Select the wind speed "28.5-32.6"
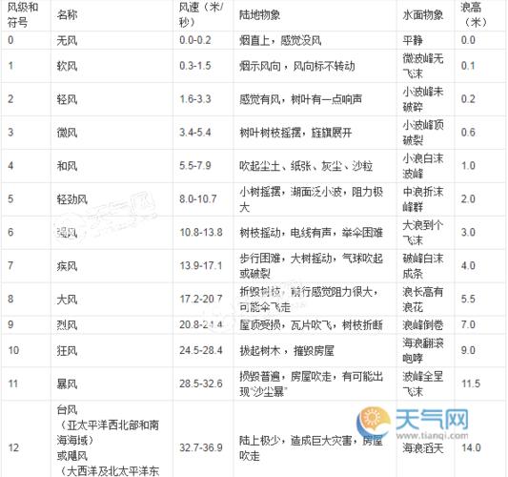 click(x=201, y=384)
